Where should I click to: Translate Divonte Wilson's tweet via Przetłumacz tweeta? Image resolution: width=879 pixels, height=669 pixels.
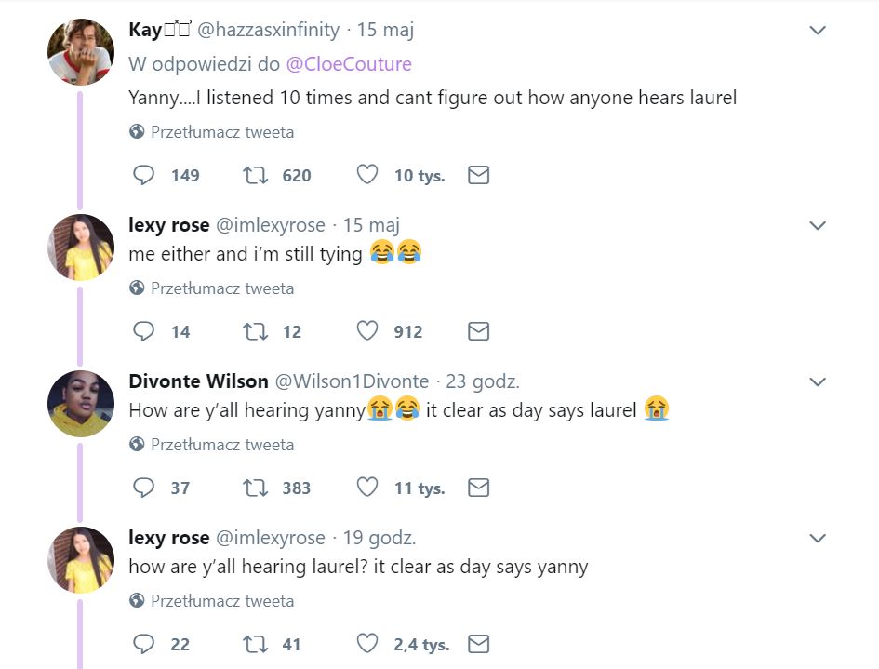pos(221,445)
